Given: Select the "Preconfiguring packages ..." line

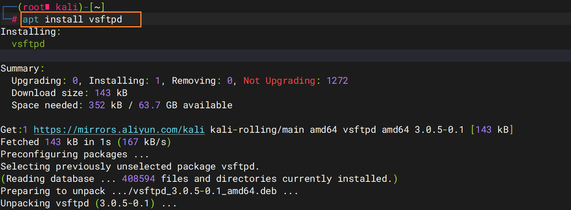Looking at the screenshot, I should click(74, 154).
